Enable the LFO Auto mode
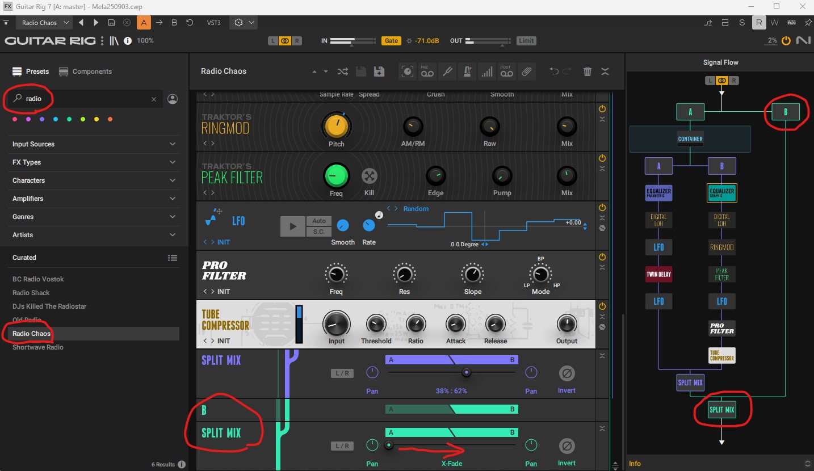 pos(319,221)
